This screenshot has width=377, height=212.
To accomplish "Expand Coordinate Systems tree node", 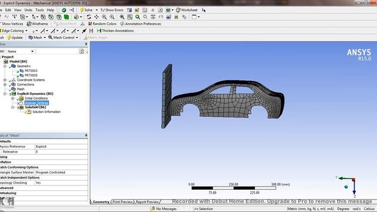I will click(x=5, y=80).
